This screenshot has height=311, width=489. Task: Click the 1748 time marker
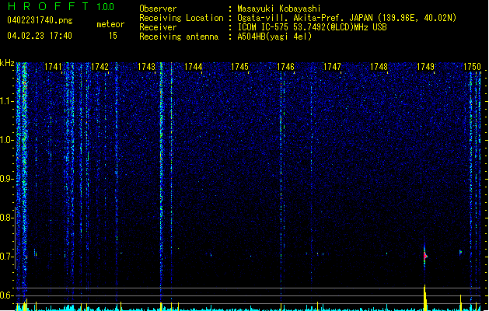[x=379, y=67]
